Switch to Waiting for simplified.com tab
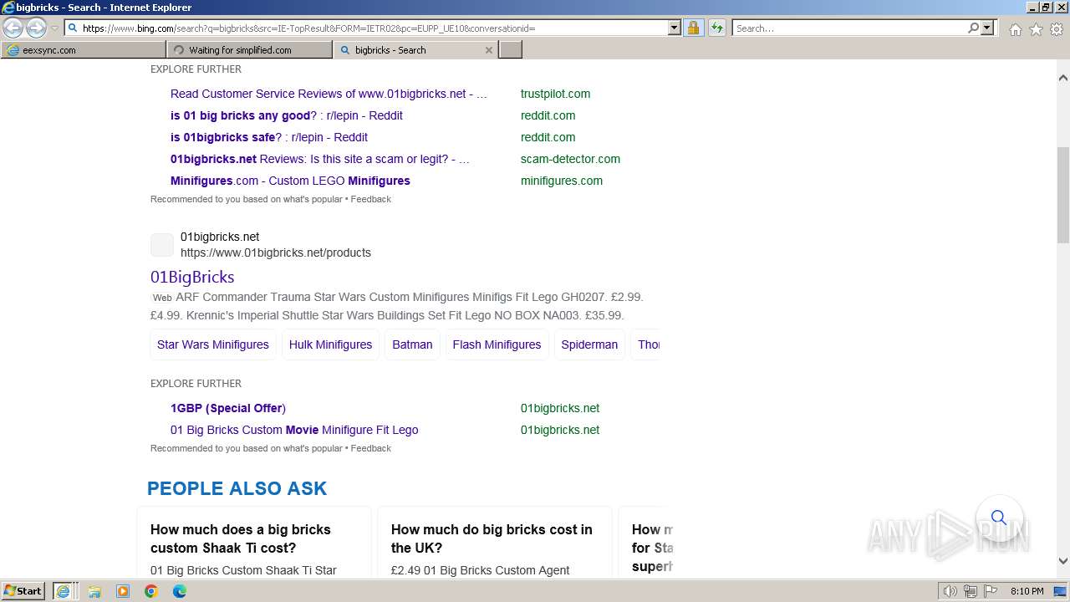1070x602 pixels. click(248, 50)
